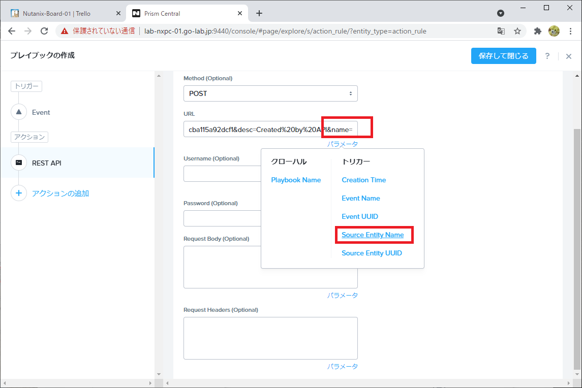Image resolution: width=582 pixels, height=388 pixels.
Task: Open the Chrome profile avatar
Action: click(x=554, y=31)
